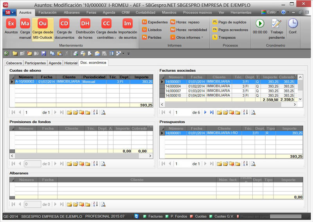Open Carga de documentos tool
Viewport: 313px width, 222px height.
[64, 24]
